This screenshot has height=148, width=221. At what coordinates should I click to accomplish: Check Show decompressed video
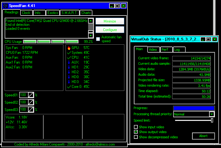click(x=136, y=137)
